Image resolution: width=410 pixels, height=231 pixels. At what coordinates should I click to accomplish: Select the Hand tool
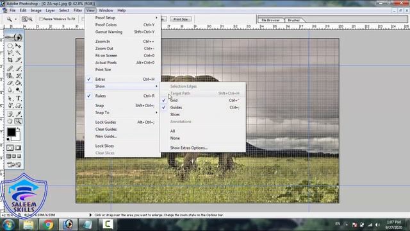click(10, 121)
